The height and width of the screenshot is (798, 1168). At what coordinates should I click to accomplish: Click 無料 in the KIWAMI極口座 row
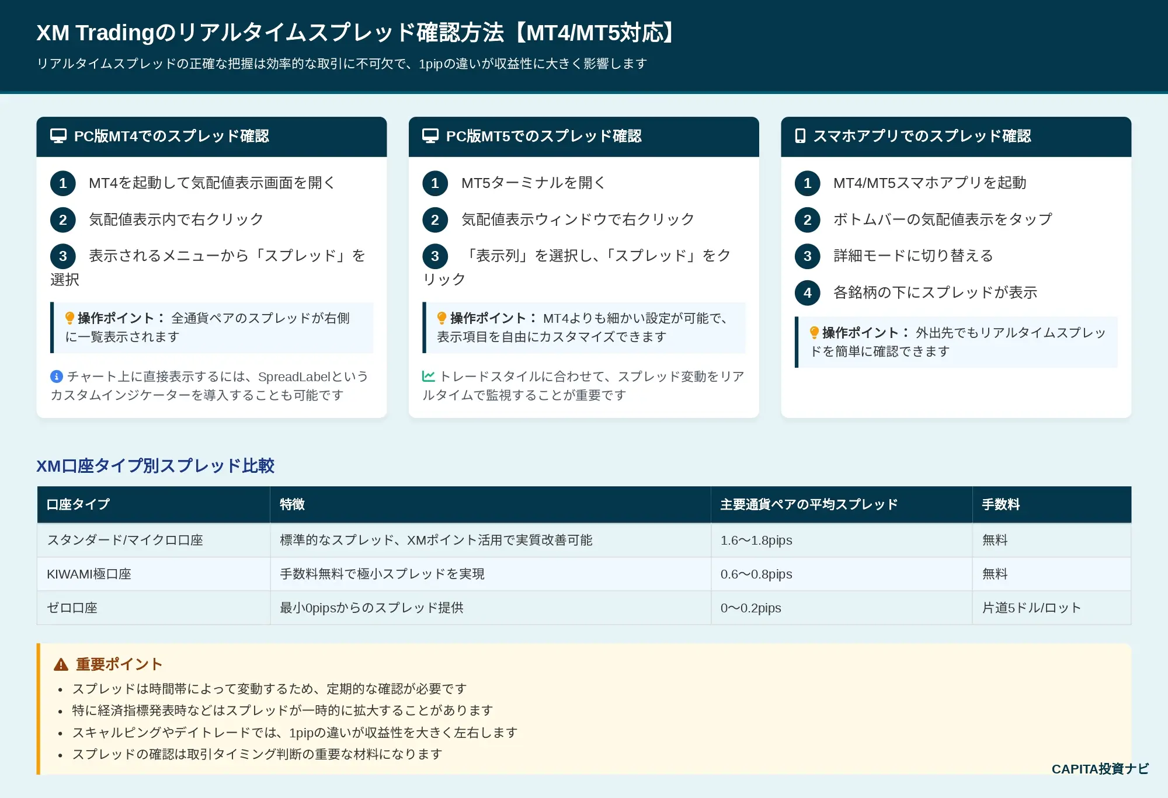(x=995, y=574)
